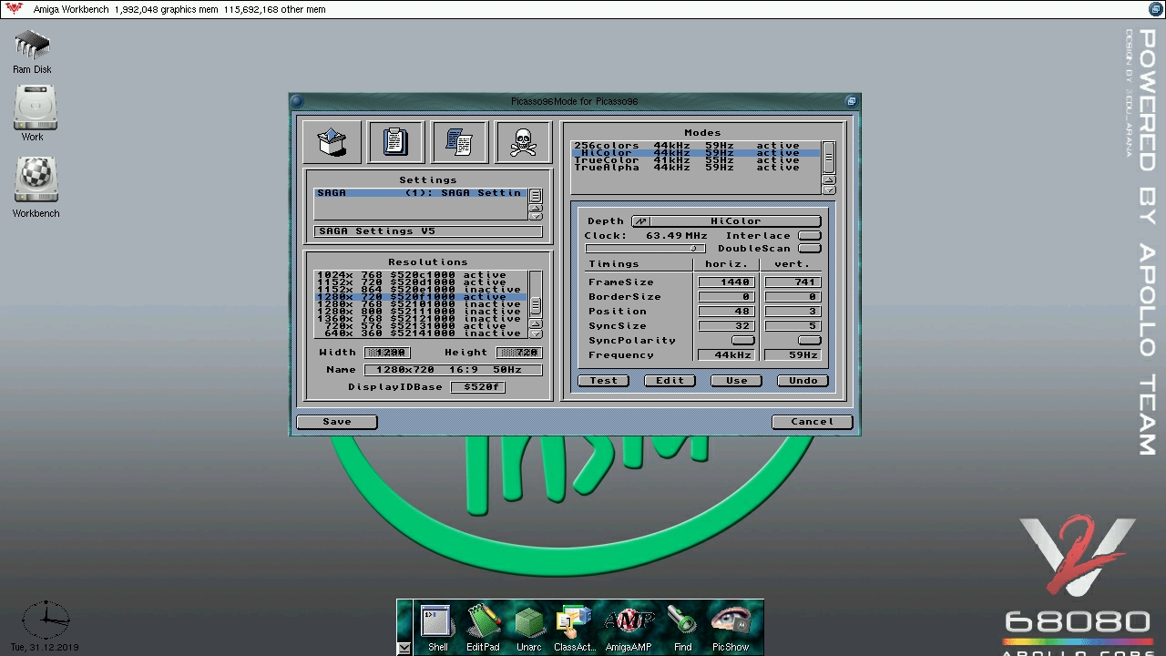Click the Vampire logo in the title bar
The width and height of the screenshot is (1166, 656).
click(x=14, y=8)
